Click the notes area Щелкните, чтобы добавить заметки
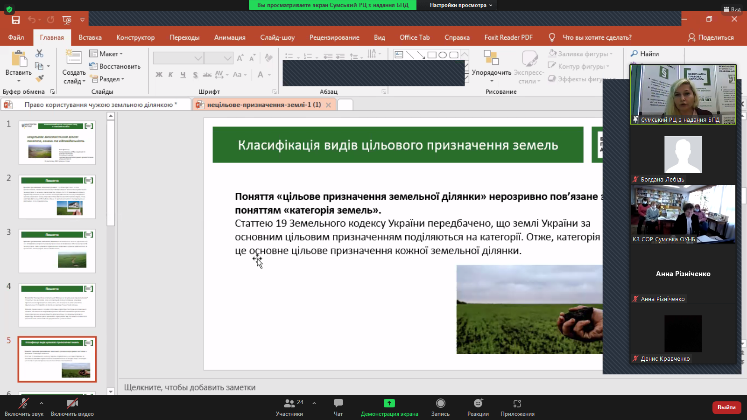747x420 pixels. pos(190,387)
